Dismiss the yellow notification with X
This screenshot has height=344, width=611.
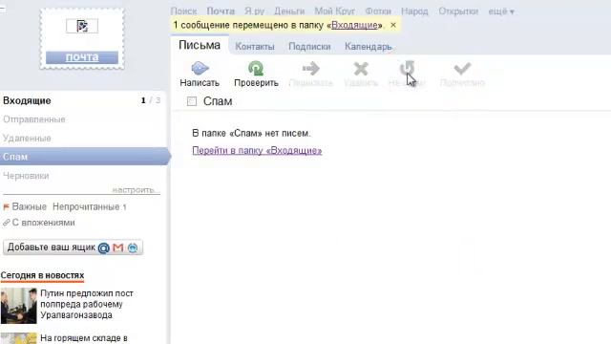(x=393, y=25)
